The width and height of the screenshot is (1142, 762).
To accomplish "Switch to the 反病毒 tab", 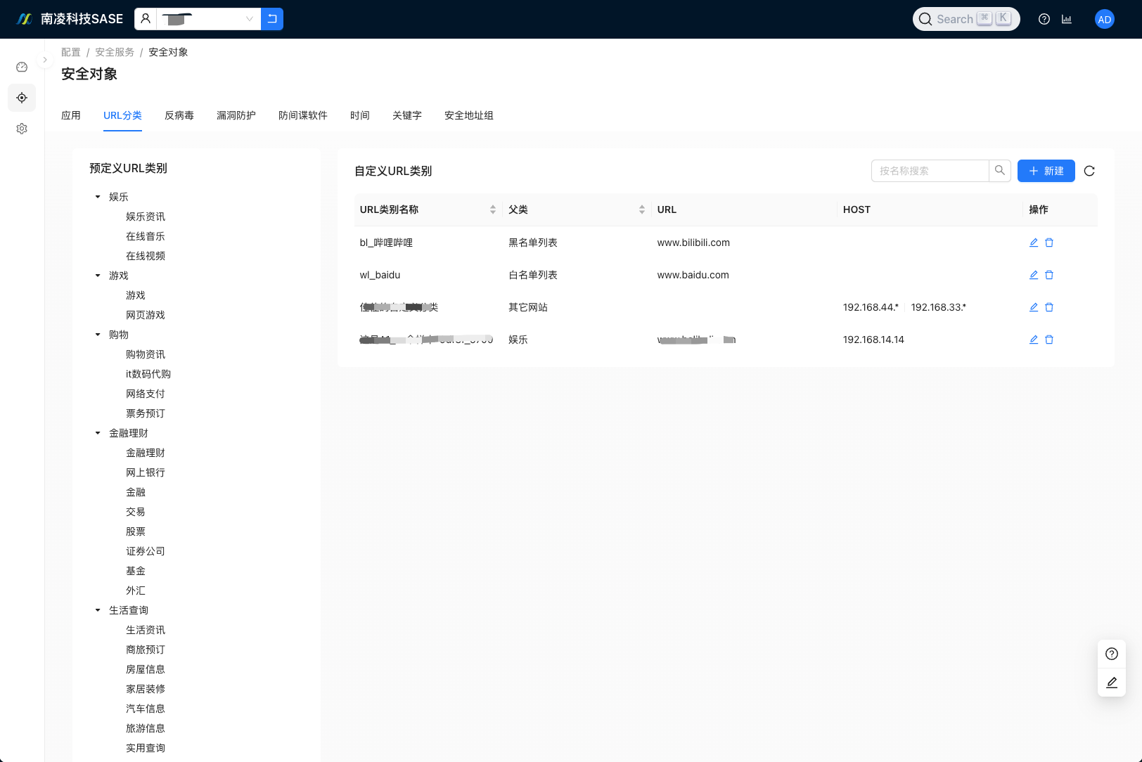I will (179, 115).
